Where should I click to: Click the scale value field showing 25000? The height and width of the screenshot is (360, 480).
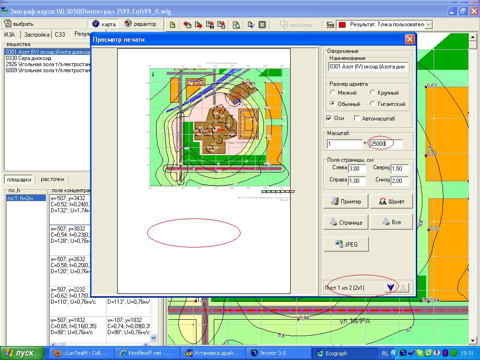tap(385, 144)
